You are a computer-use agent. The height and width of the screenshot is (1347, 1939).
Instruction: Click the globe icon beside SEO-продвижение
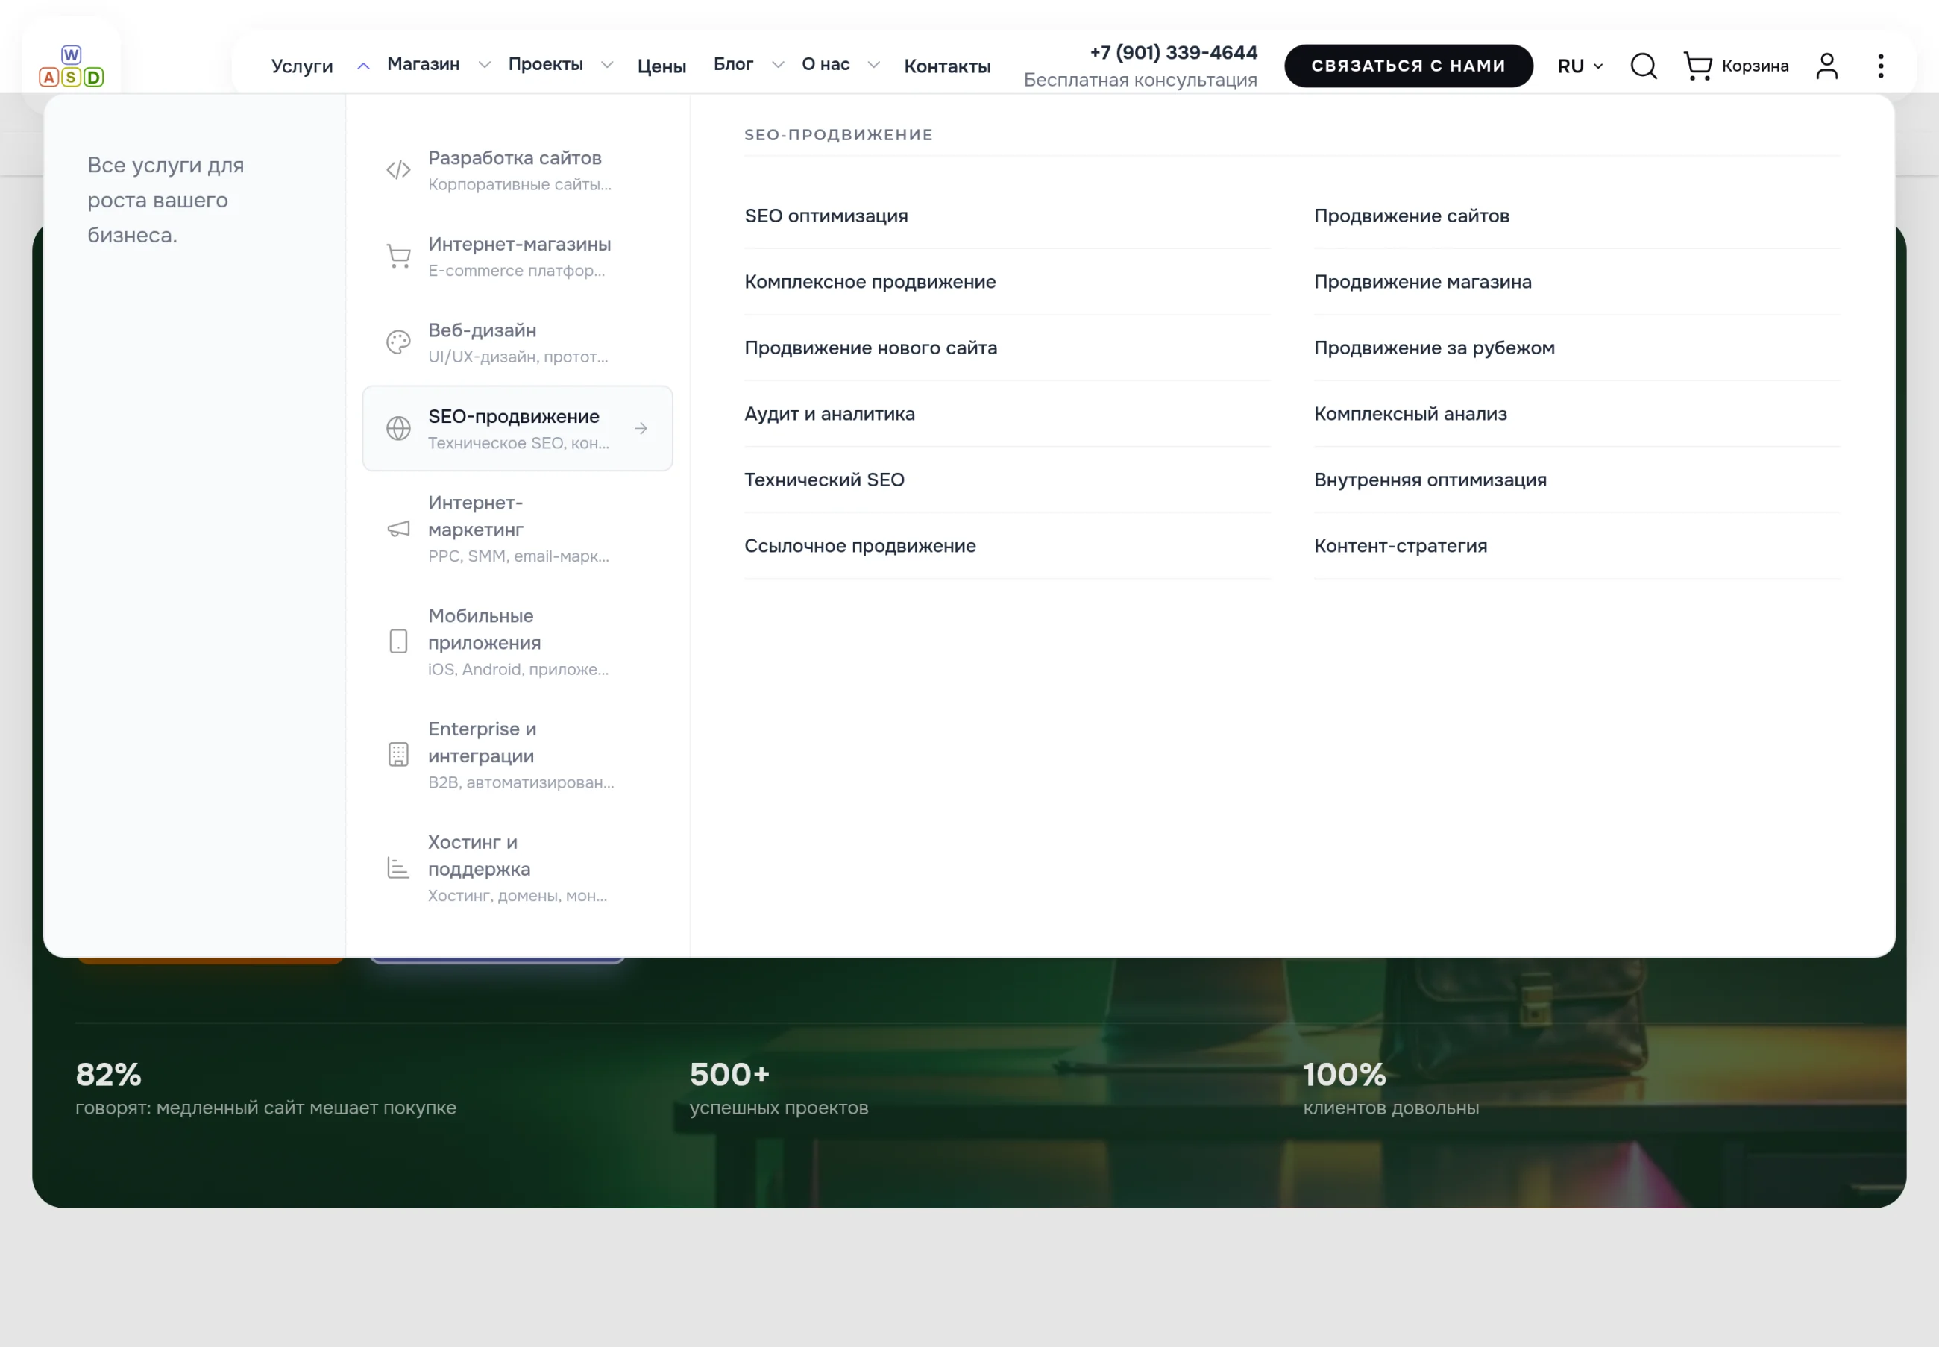pos(398,429)
